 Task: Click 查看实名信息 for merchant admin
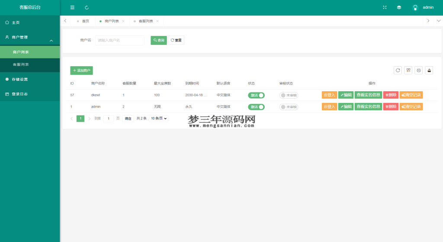tap(368, 107)
